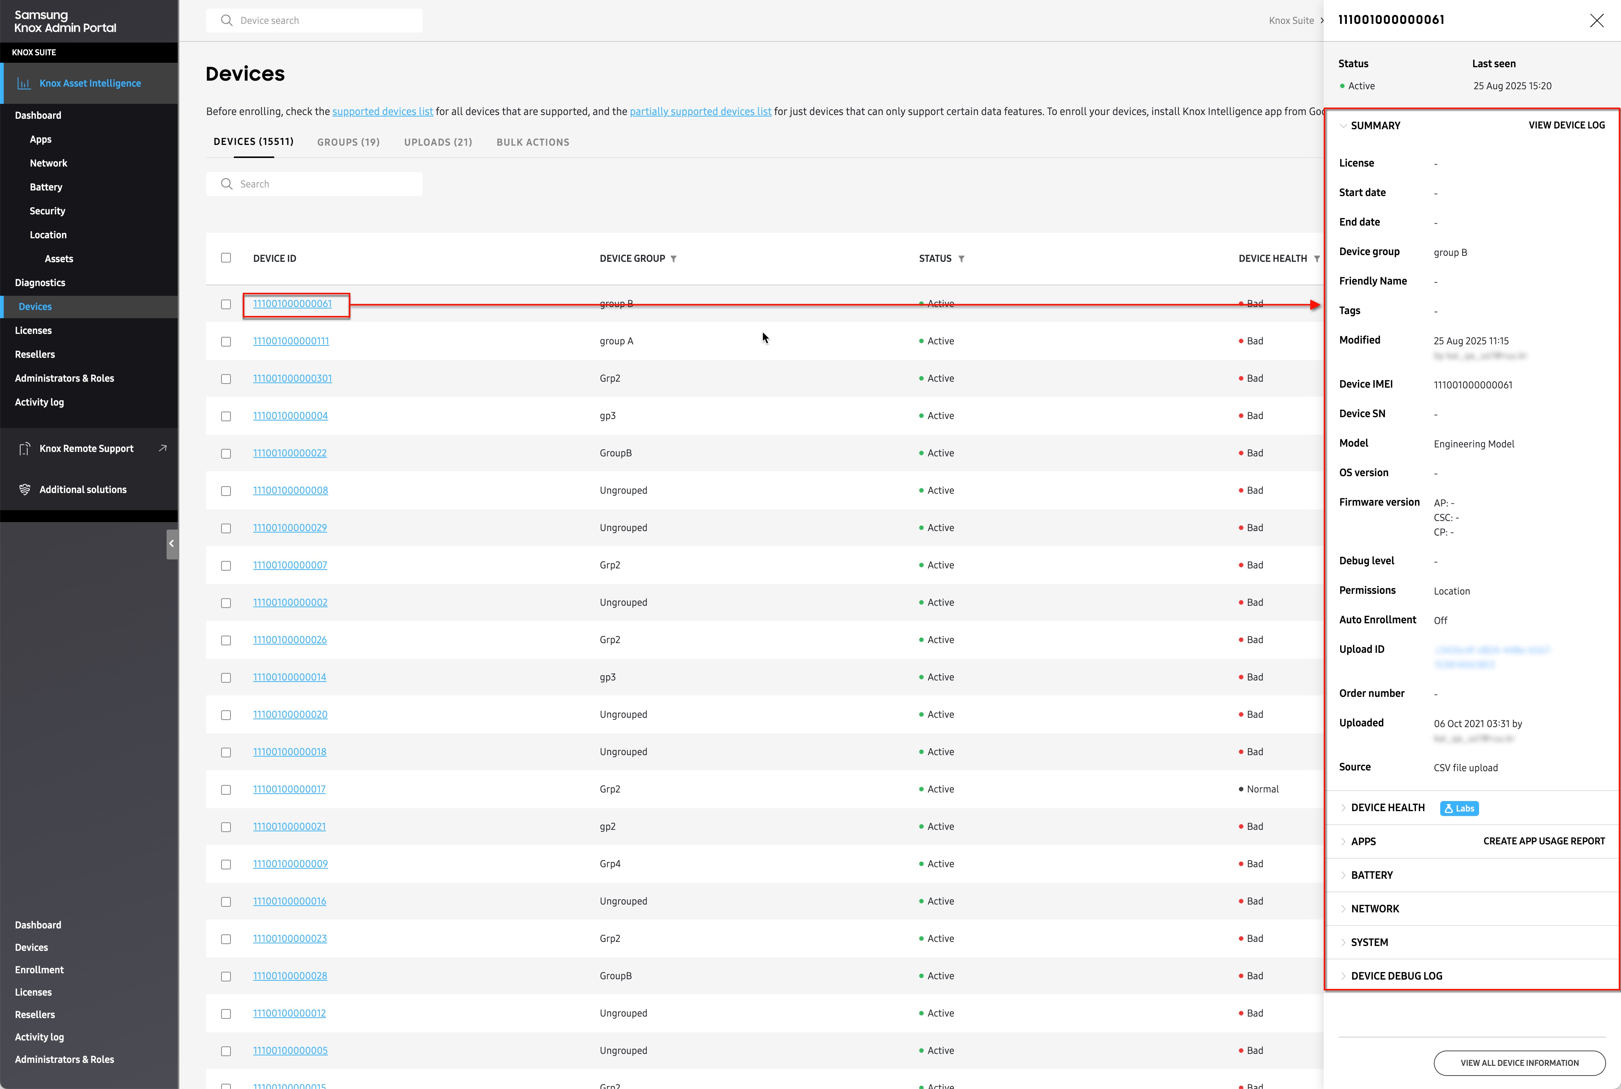
Task: Switch to the Bulk Actions tab
Action: tap(533, 142)
